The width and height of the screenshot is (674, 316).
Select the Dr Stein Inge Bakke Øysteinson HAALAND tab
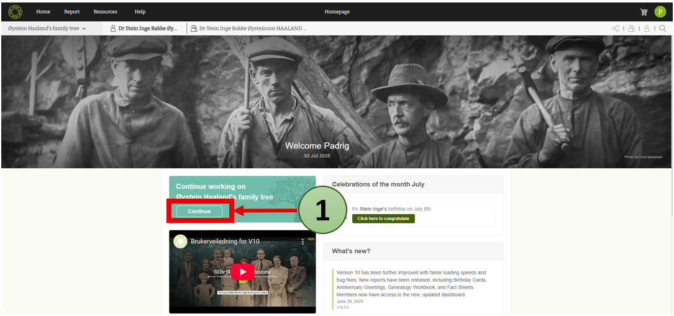[248, 29]
